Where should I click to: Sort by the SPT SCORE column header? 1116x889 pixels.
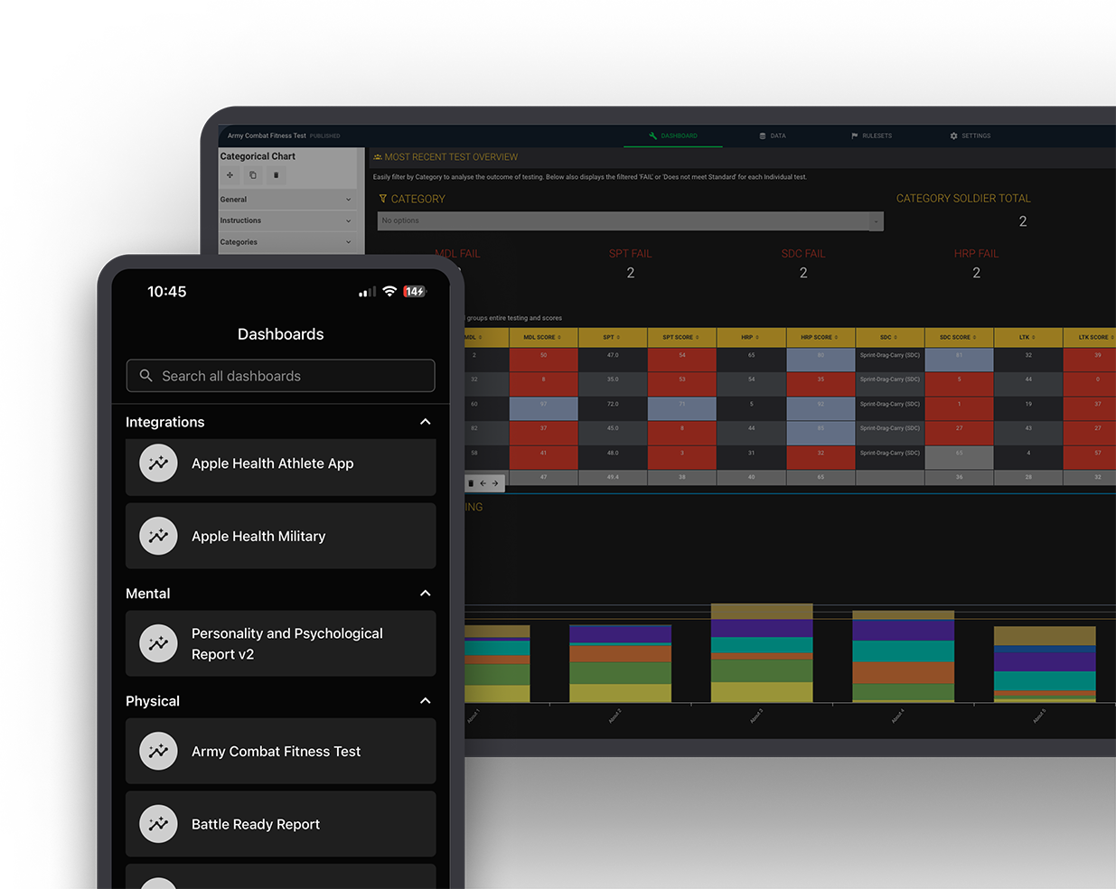click(681, 337)
